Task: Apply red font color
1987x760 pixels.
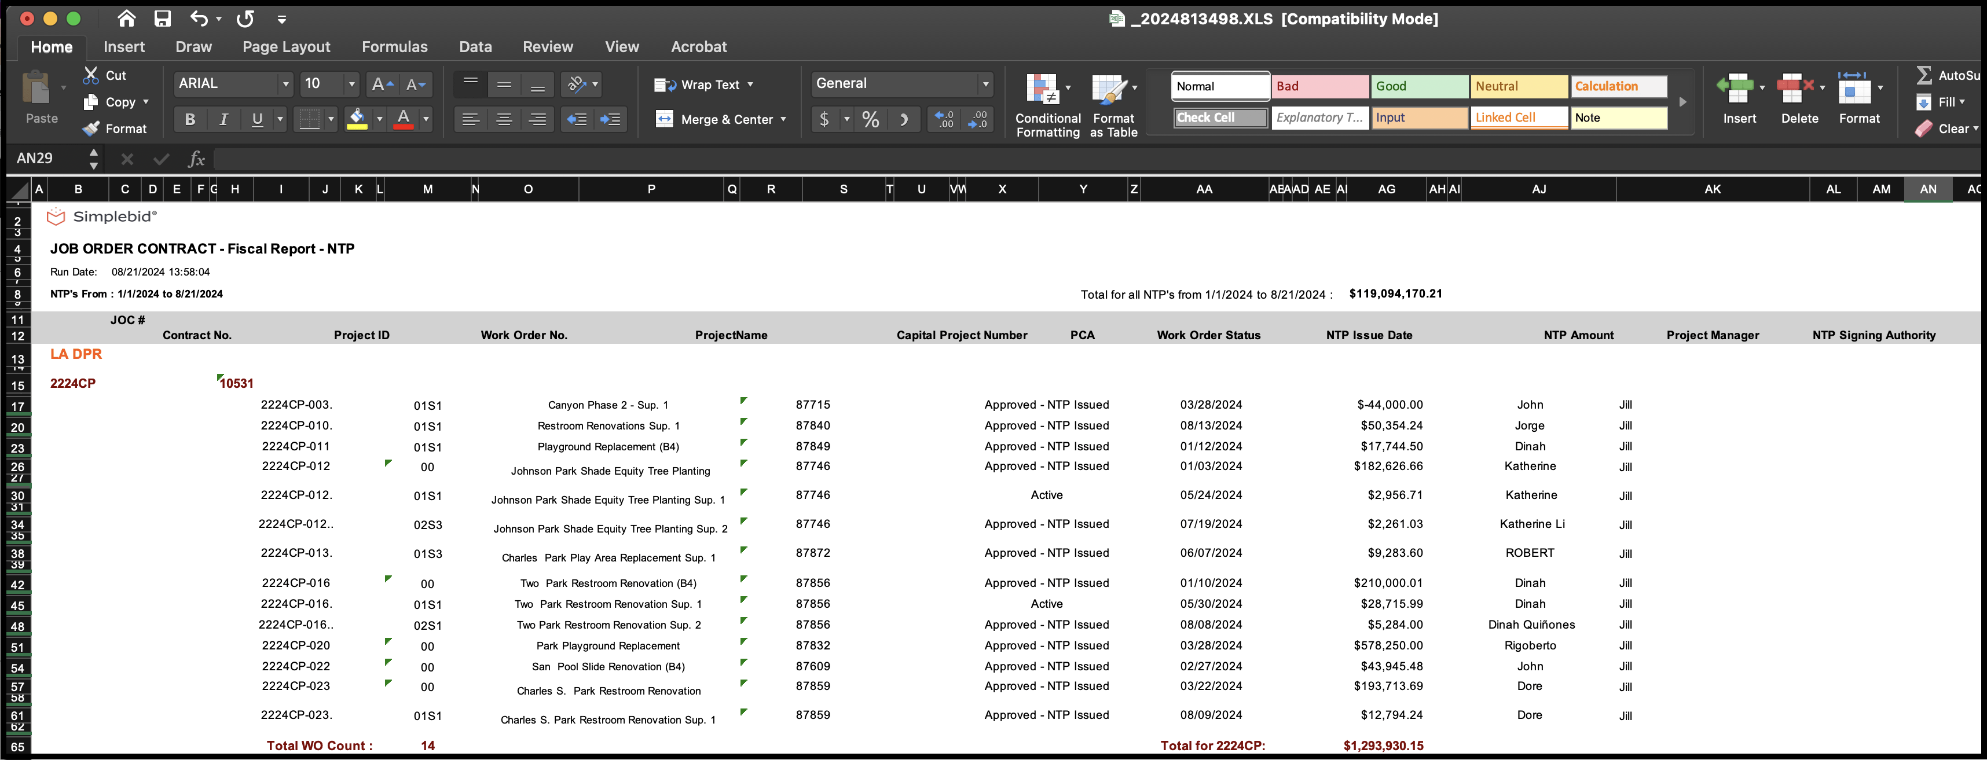Action: tap(404, 119)
